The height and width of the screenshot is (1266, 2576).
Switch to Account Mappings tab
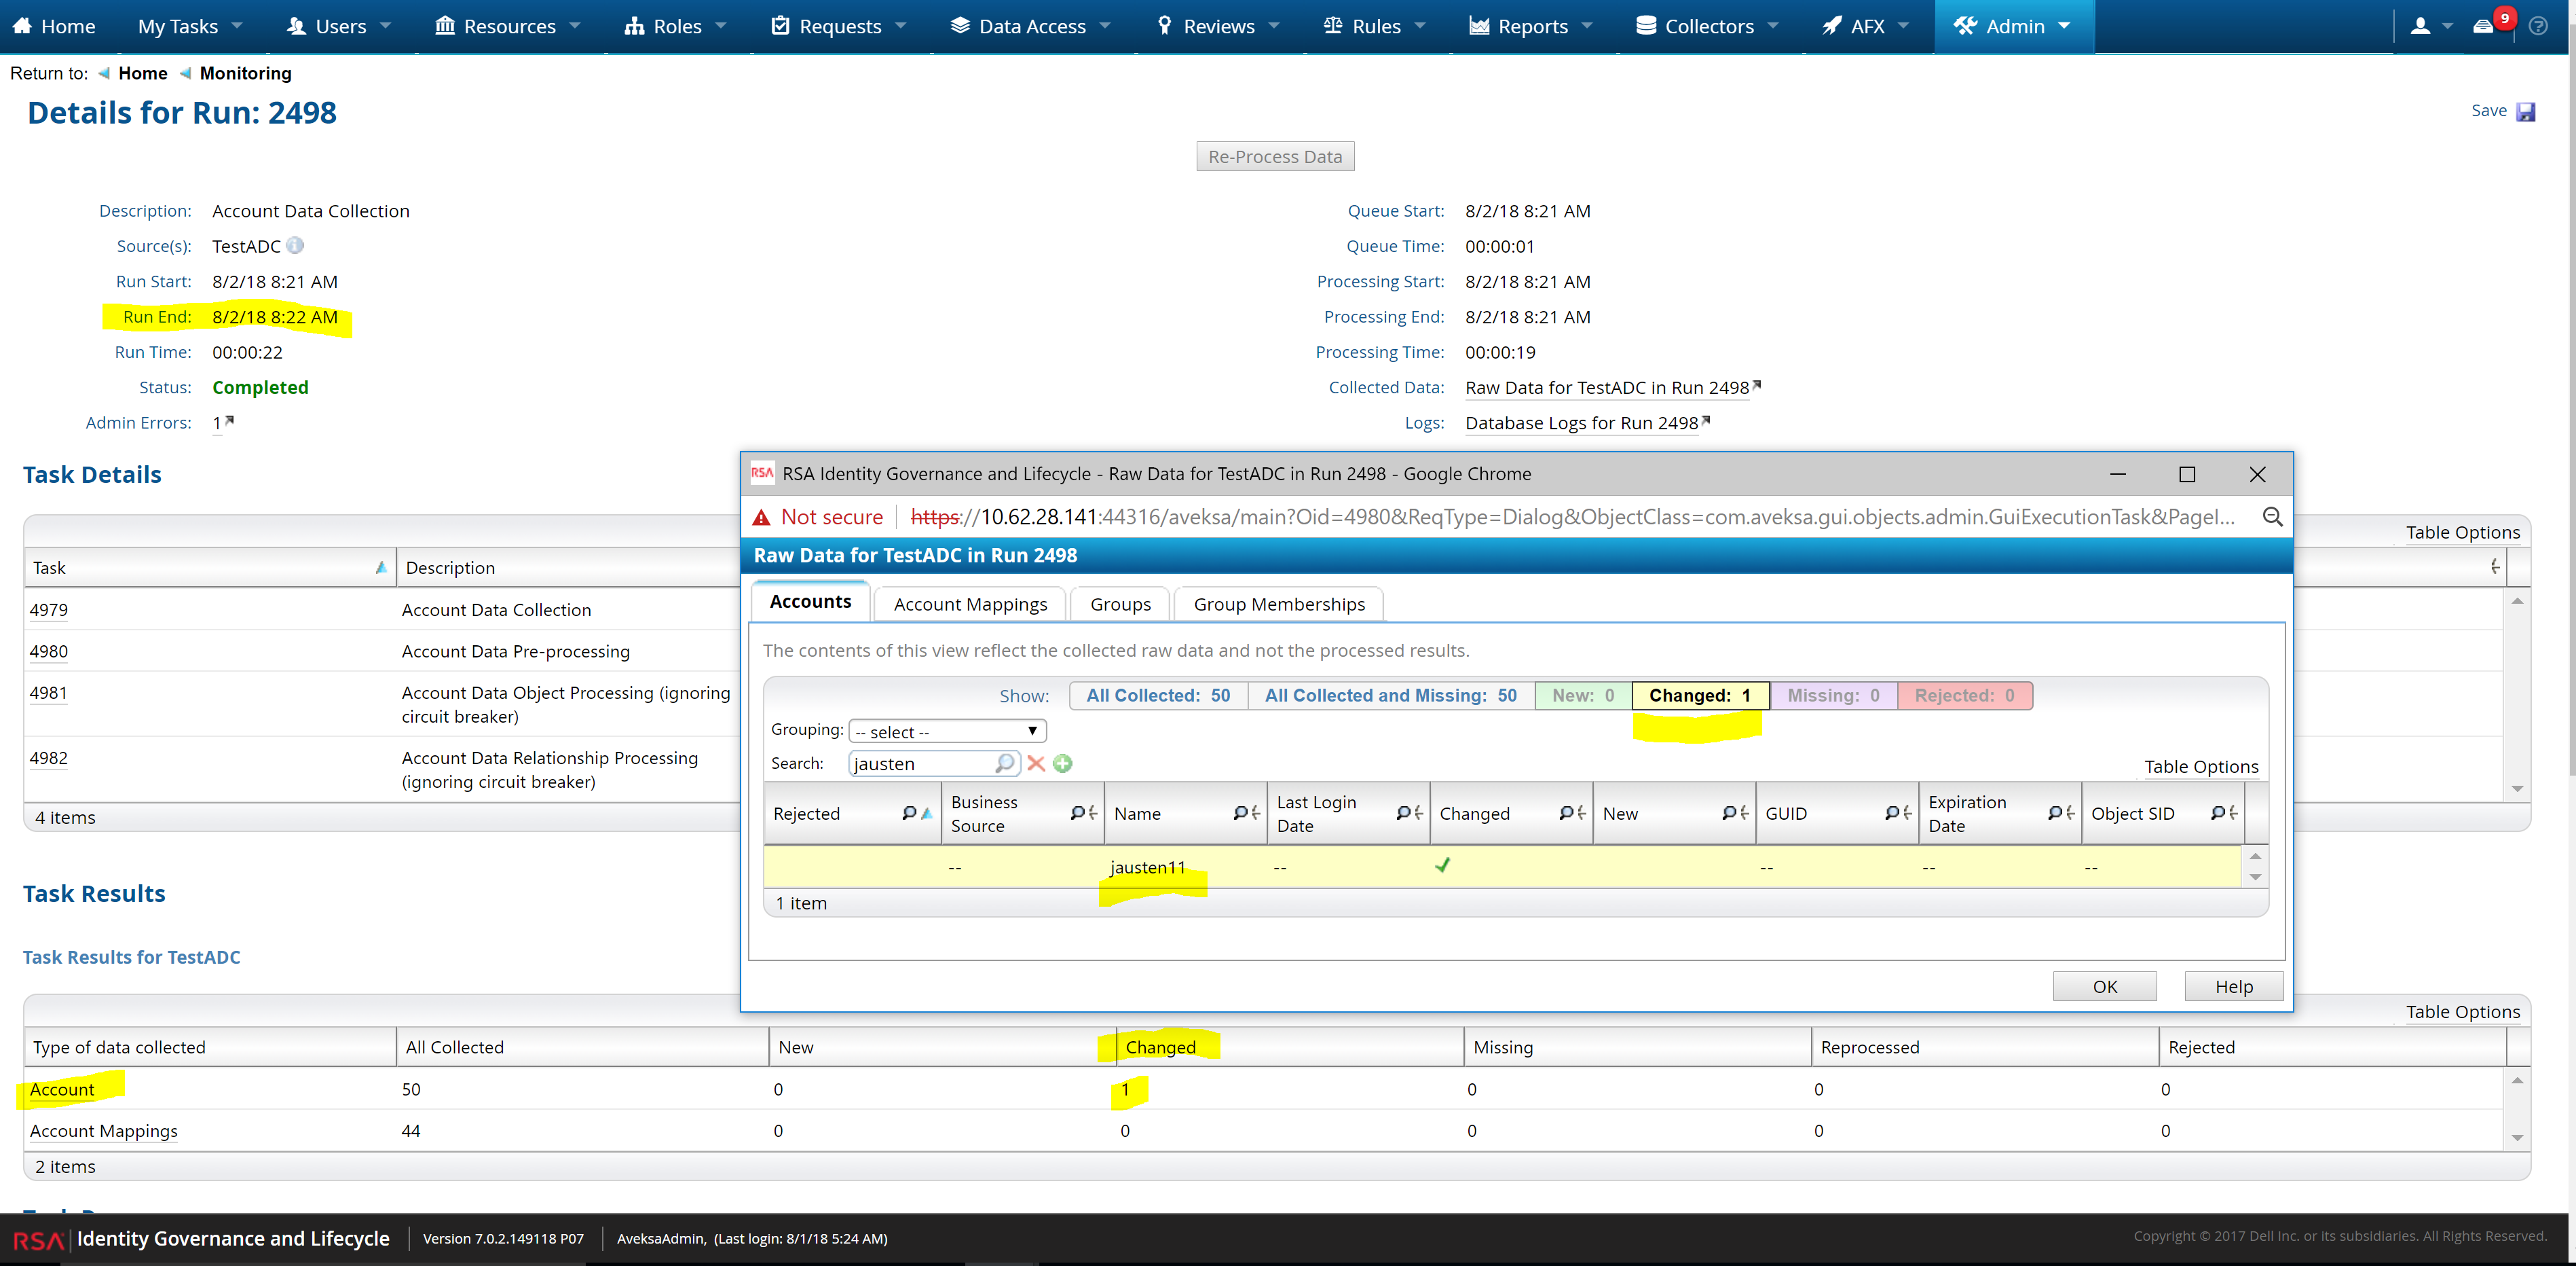click(969, 604)
